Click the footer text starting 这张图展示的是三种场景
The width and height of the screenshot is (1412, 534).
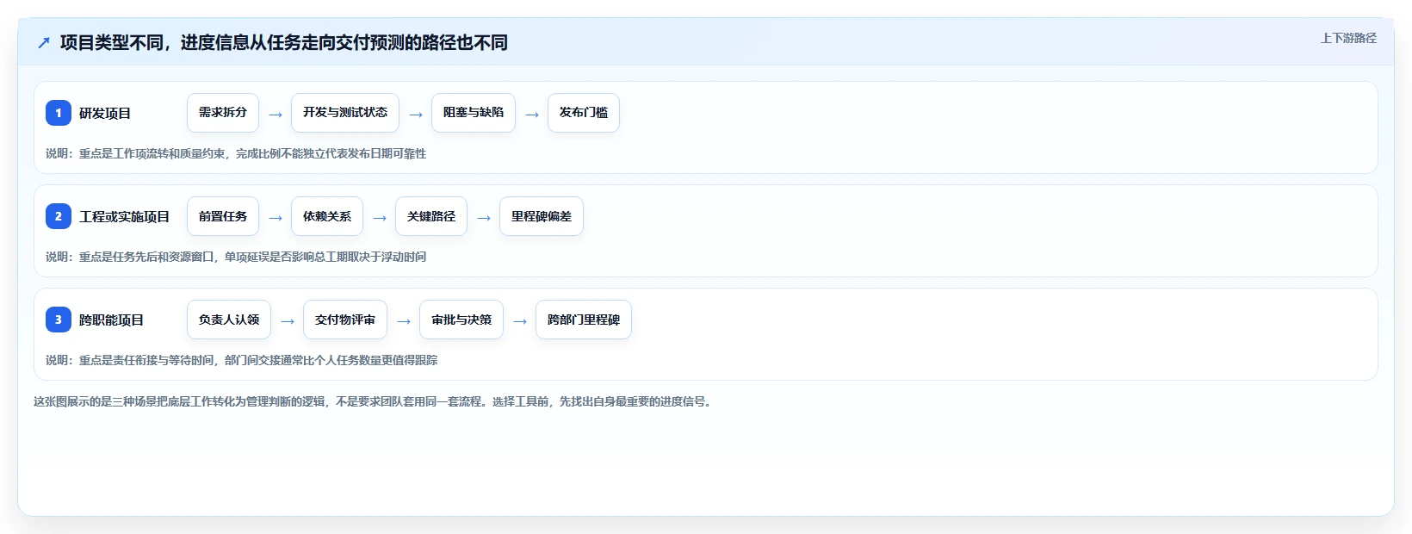(375, 401)
